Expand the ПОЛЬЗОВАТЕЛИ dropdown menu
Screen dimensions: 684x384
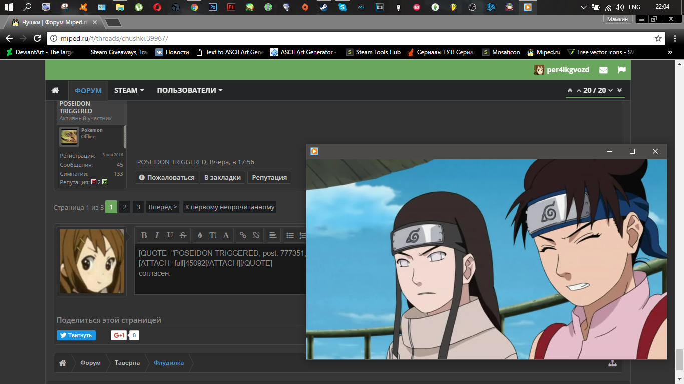(190, 90)
